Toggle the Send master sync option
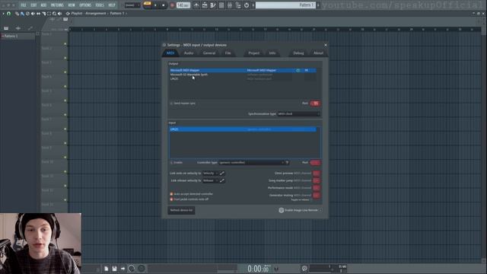487x274 pixels. coord(183,104)
